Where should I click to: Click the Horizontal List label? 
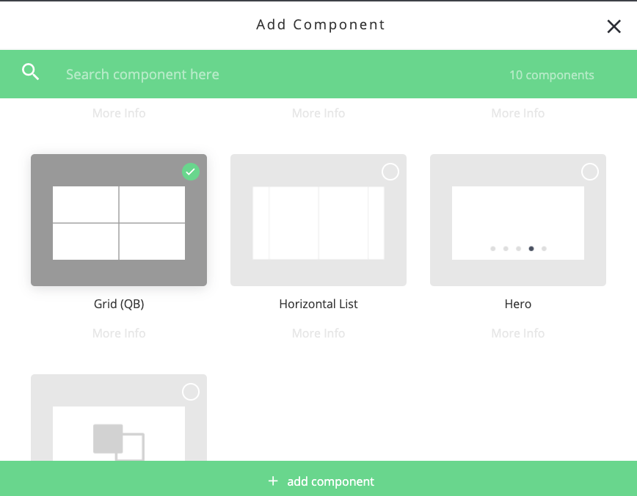click(318, 304)
